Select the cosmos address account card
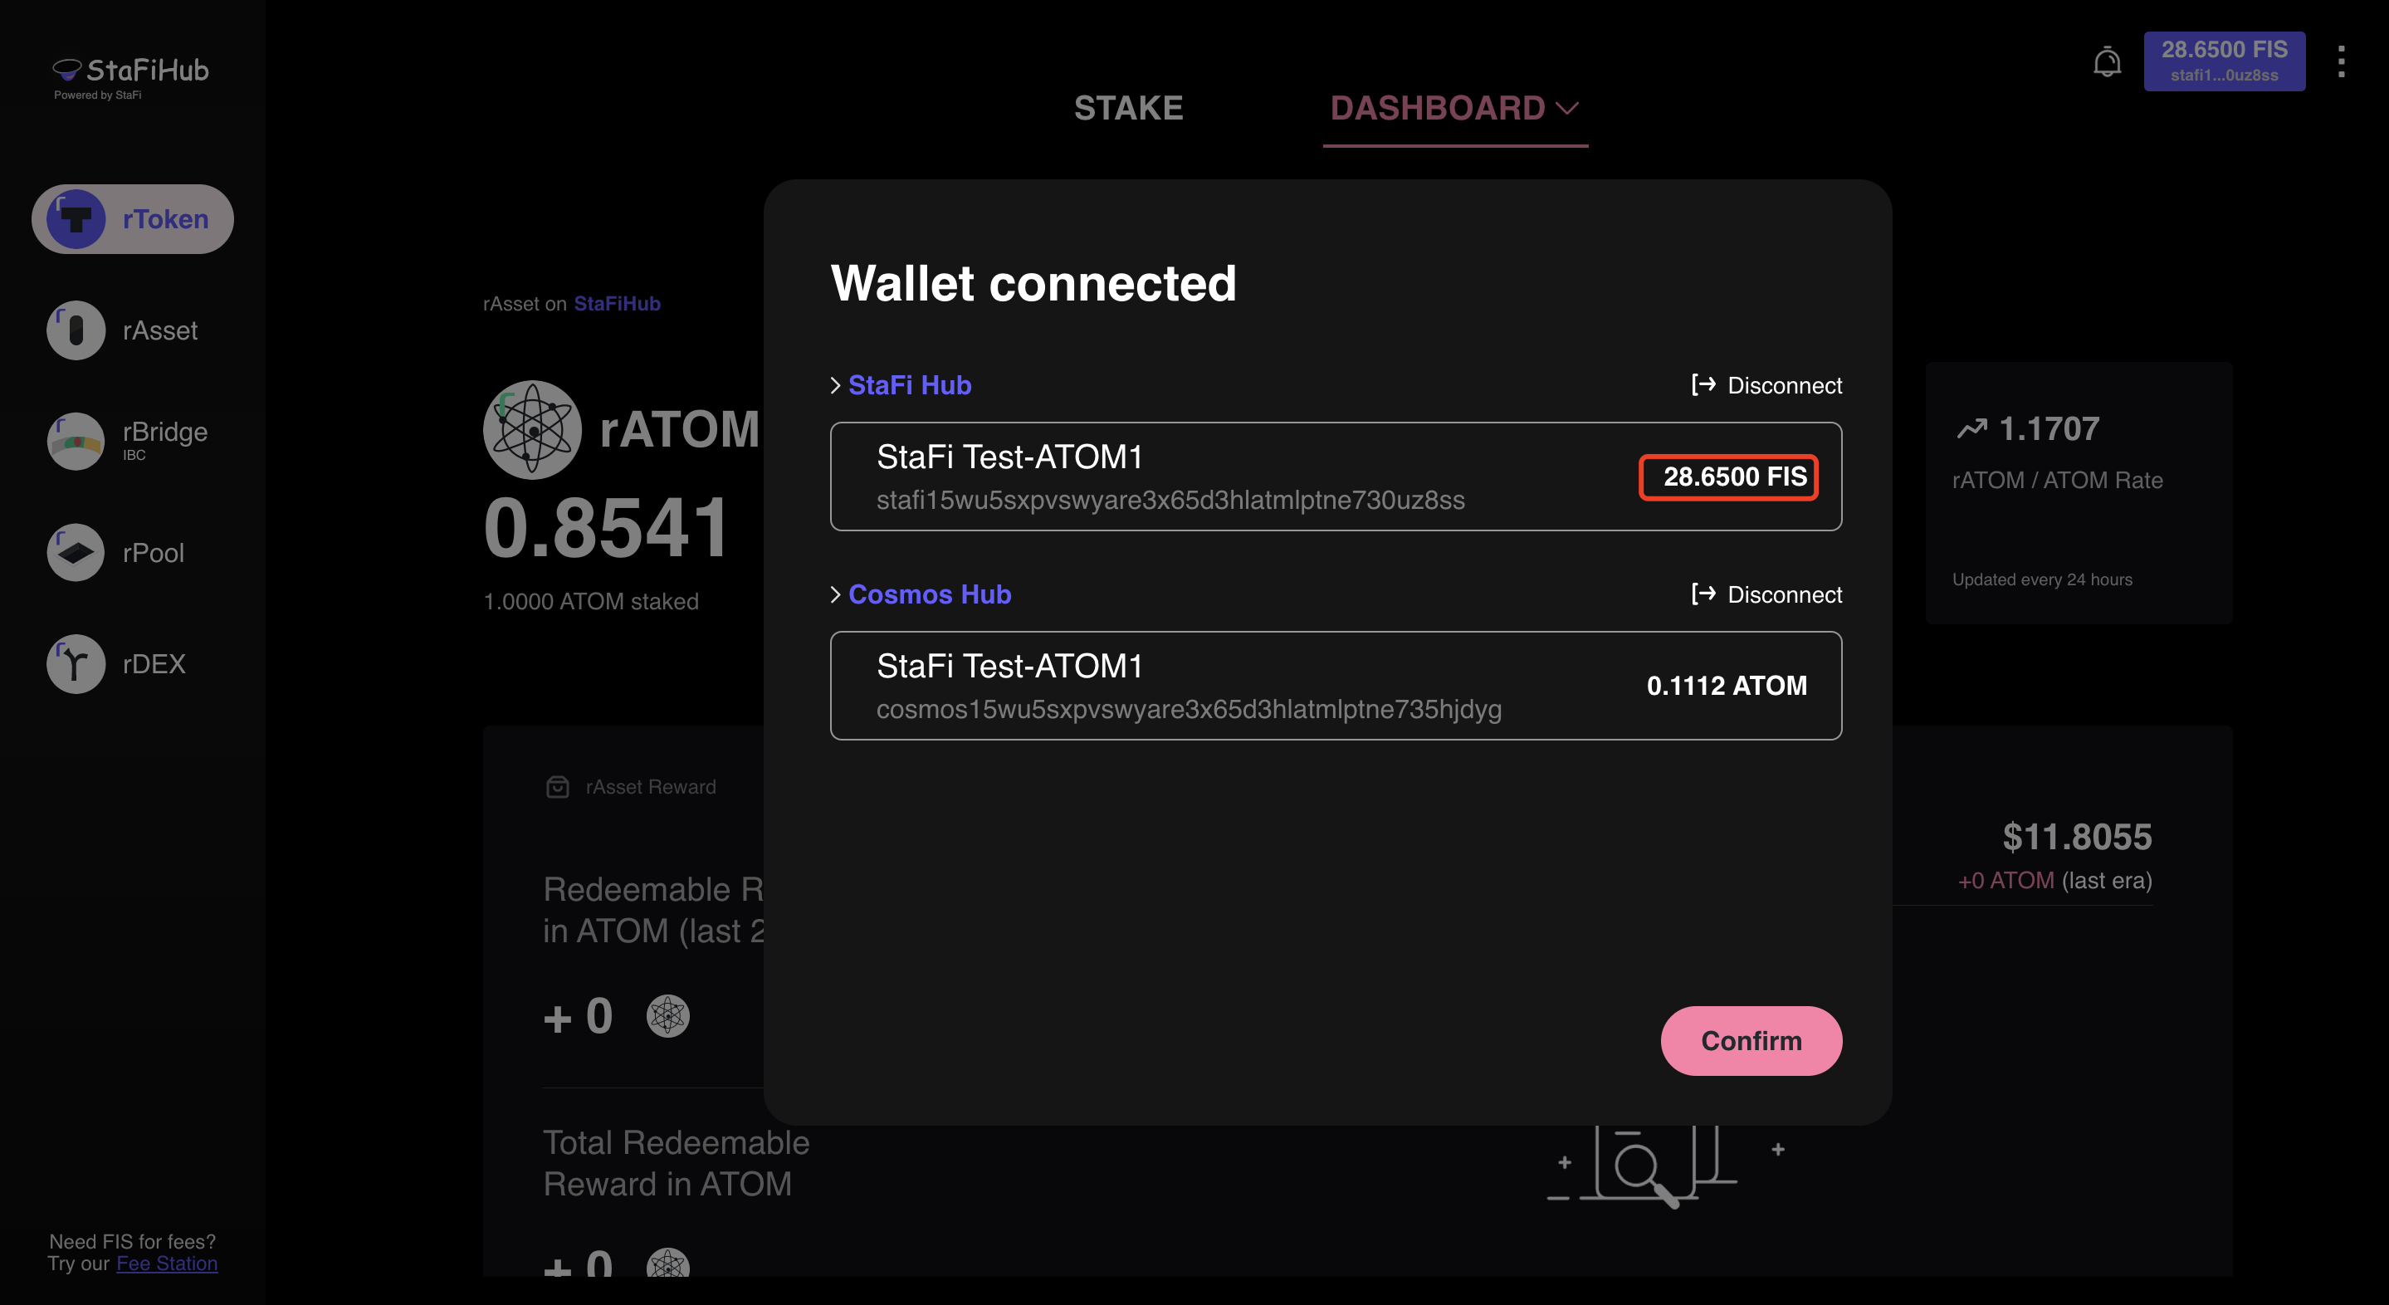Image resolution: width=2389 pixels, height=1305 pixels. pyautogui.click(x=1336, y=686)
